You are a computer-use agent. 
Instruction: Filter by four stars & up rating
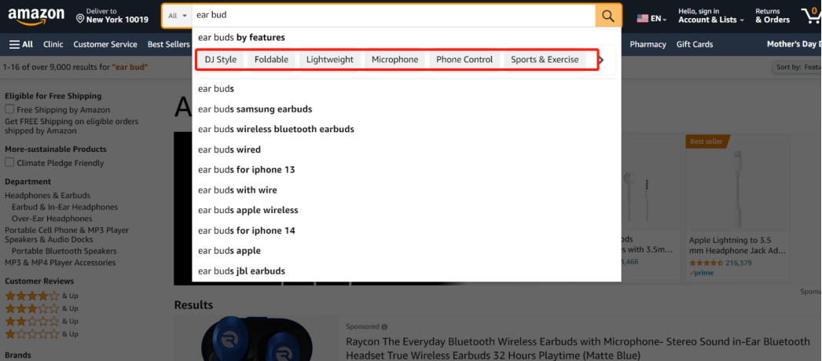pyautogui.click(x=32, y=297)
